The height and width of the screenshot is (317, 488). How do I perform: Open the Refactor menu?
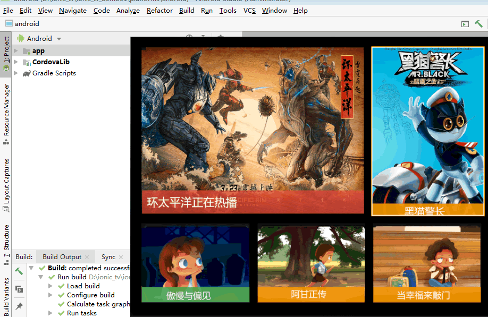(x=159, y=11)
